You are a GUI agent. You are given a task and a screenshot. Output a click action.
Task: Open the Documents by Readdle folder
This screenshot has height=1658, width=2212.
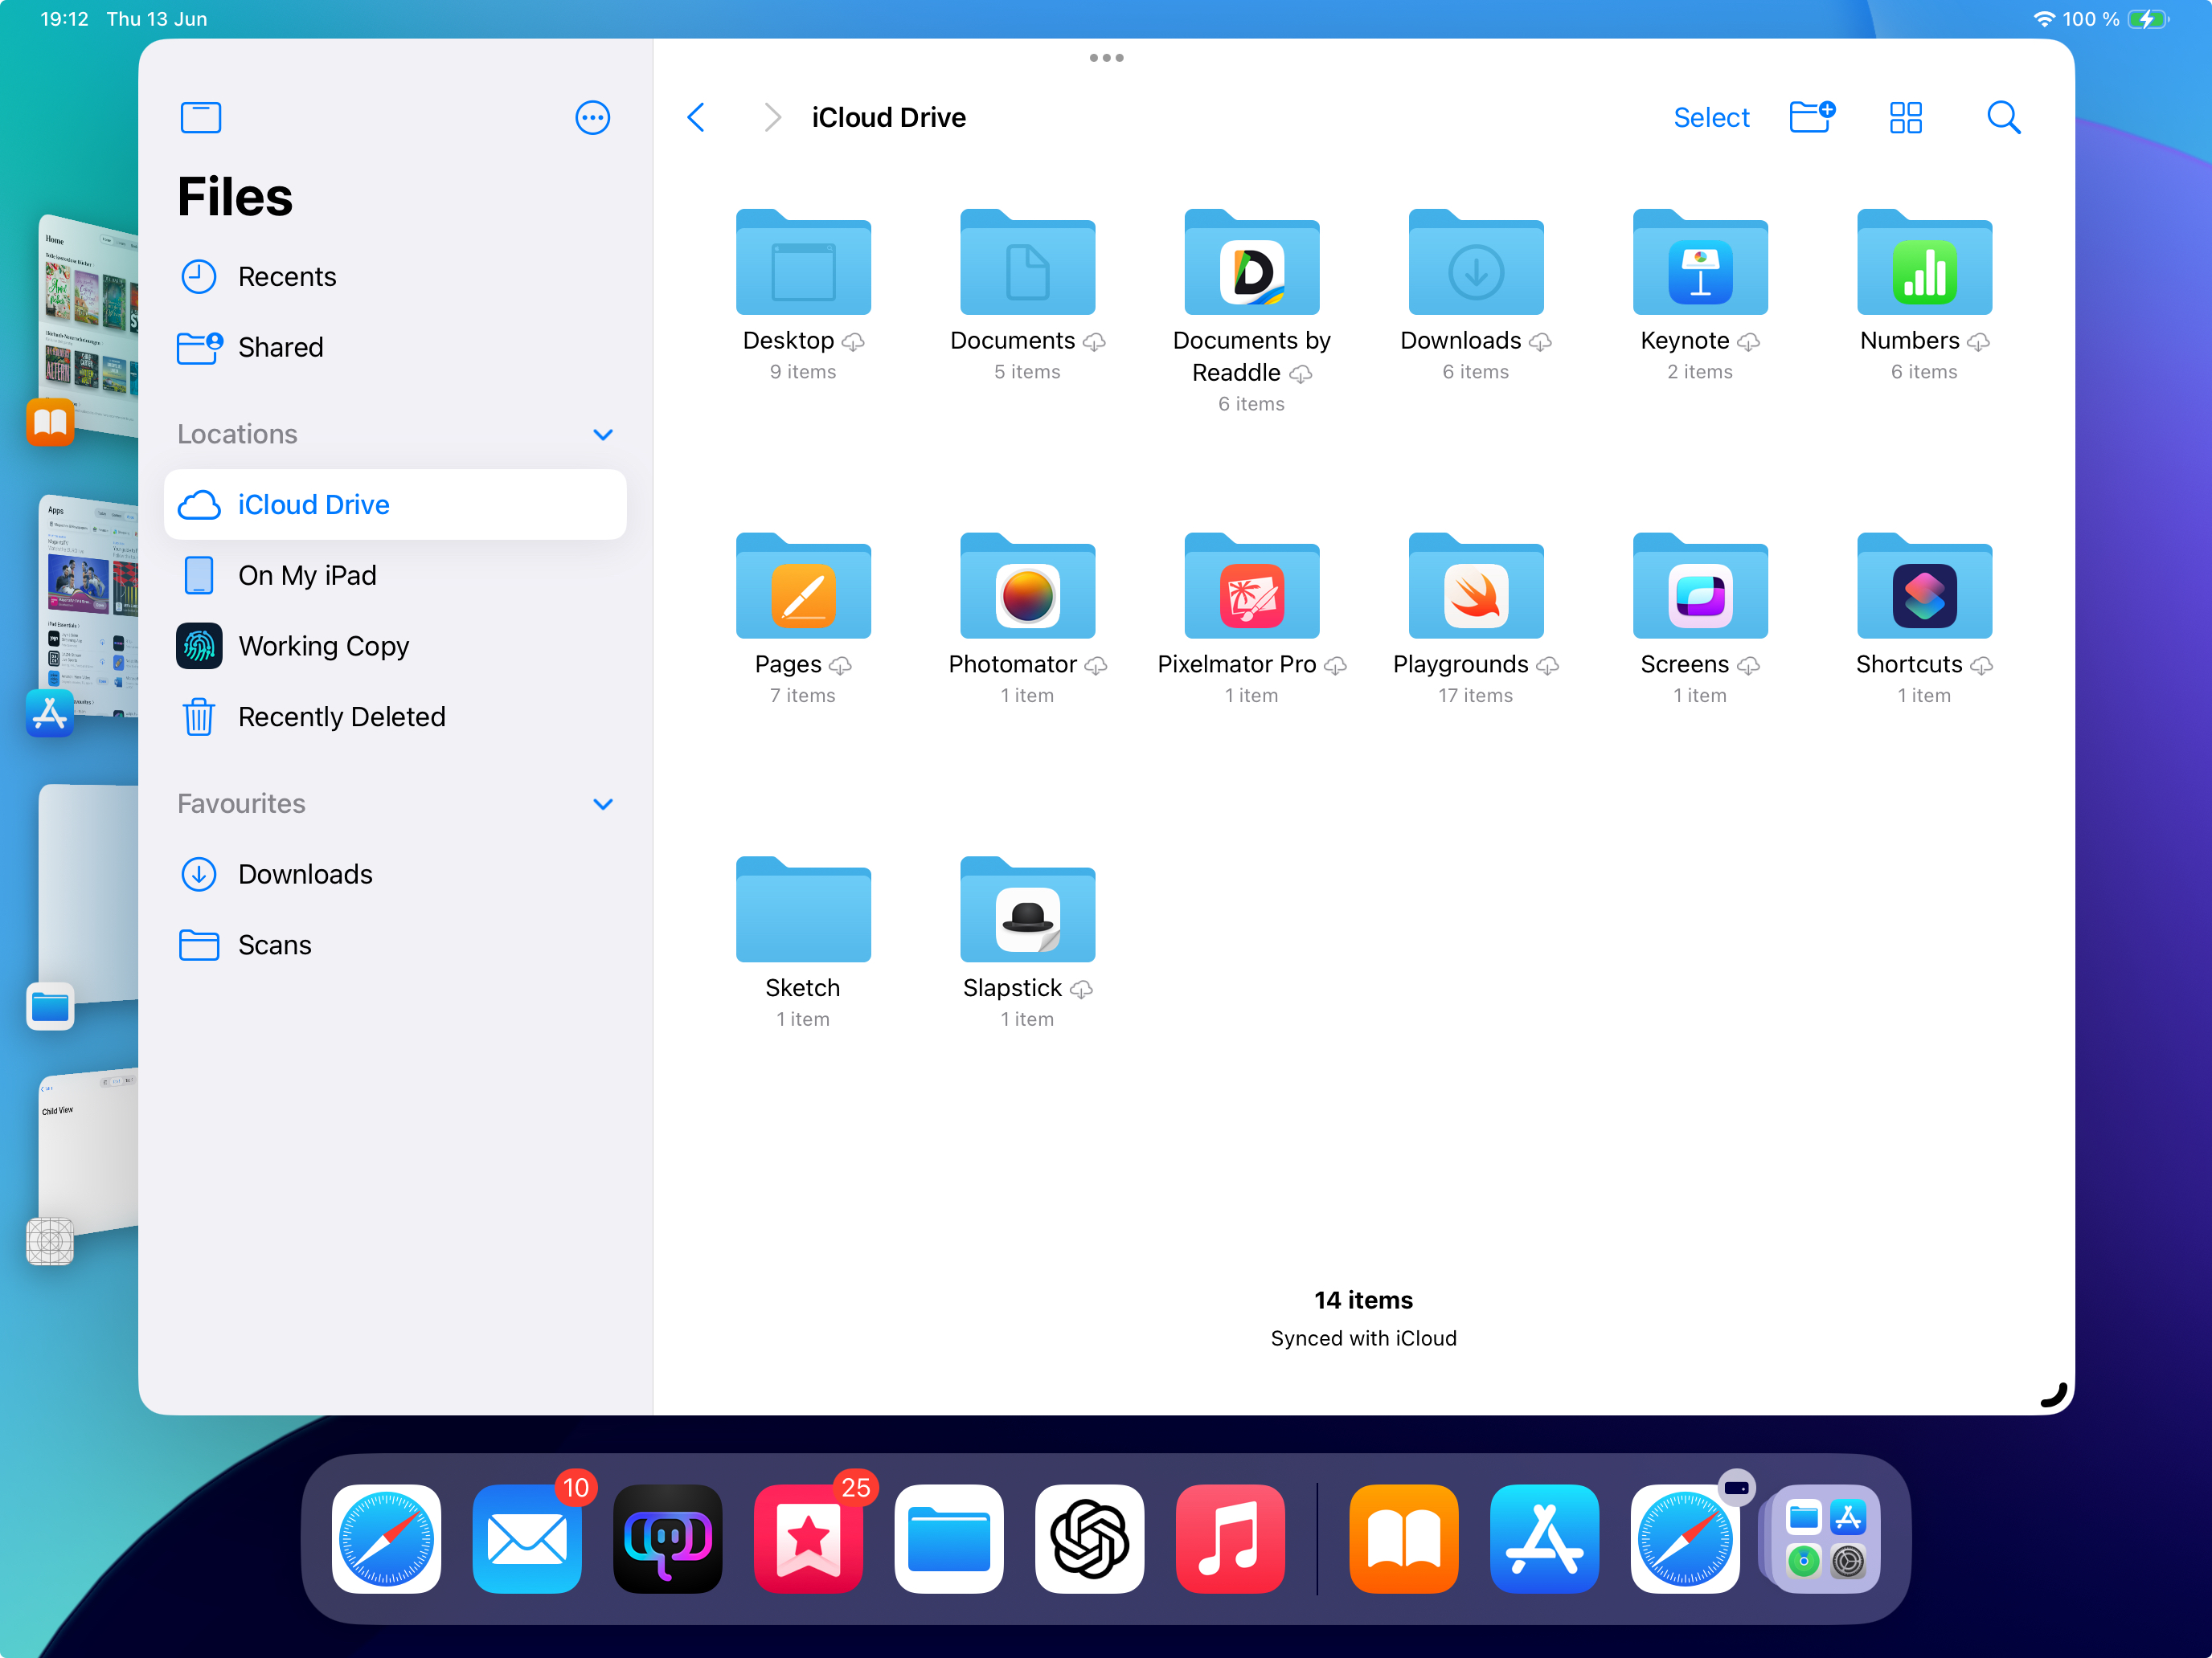pos(1251,266)
